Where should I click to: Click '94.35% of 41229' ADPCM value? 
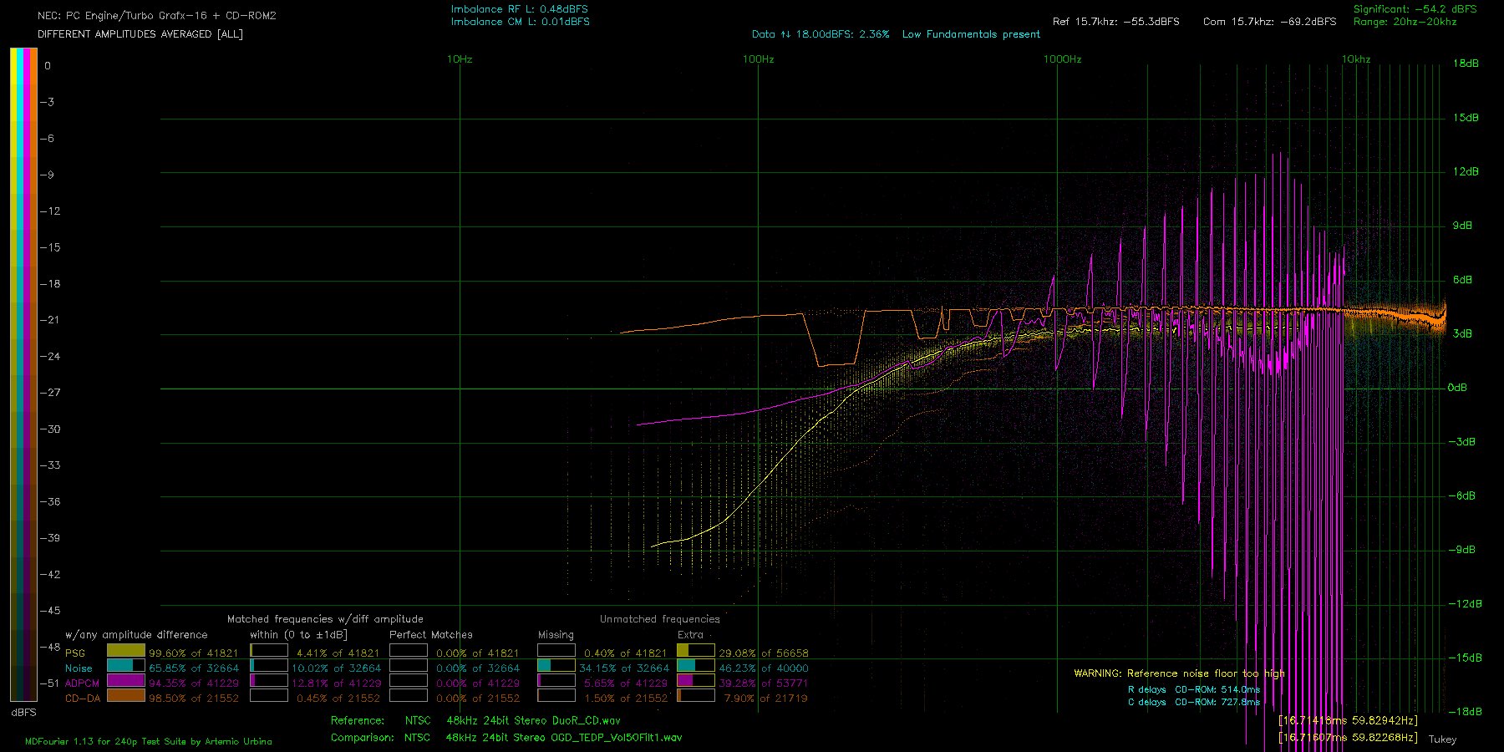coord(194,683)
